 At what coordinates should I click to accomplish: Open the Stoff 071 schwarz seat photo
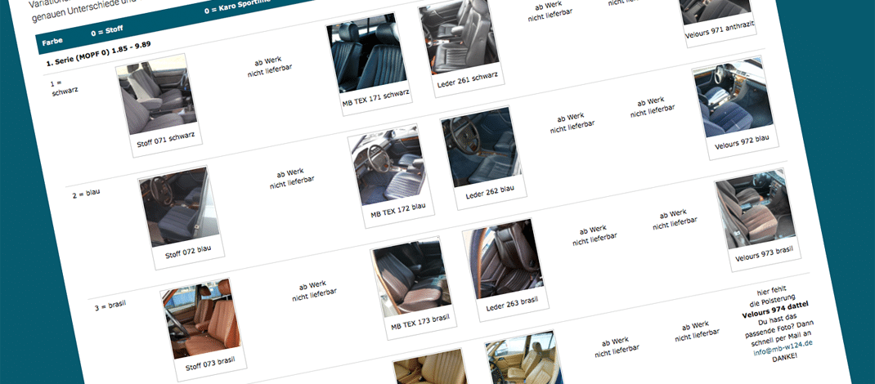click(x=156, y=95)
